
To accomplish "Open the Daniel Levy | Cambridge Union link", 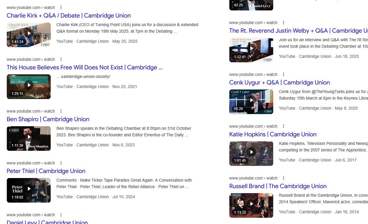I will tap(47, 222).
